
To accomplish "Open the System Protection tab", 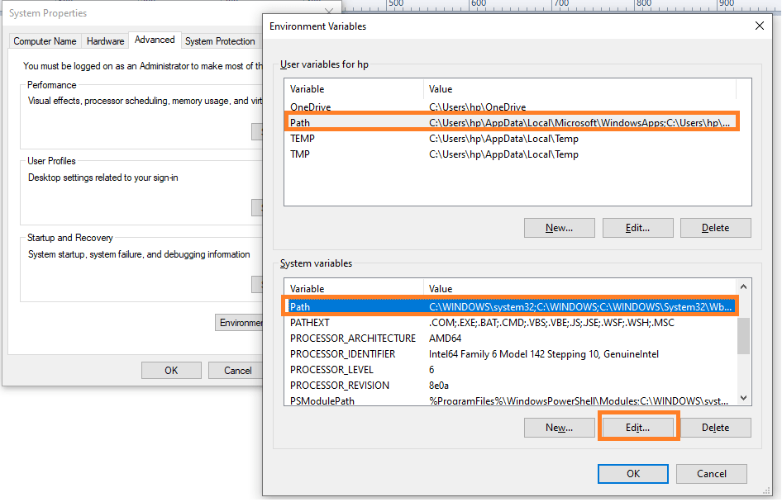I will 220,40.
